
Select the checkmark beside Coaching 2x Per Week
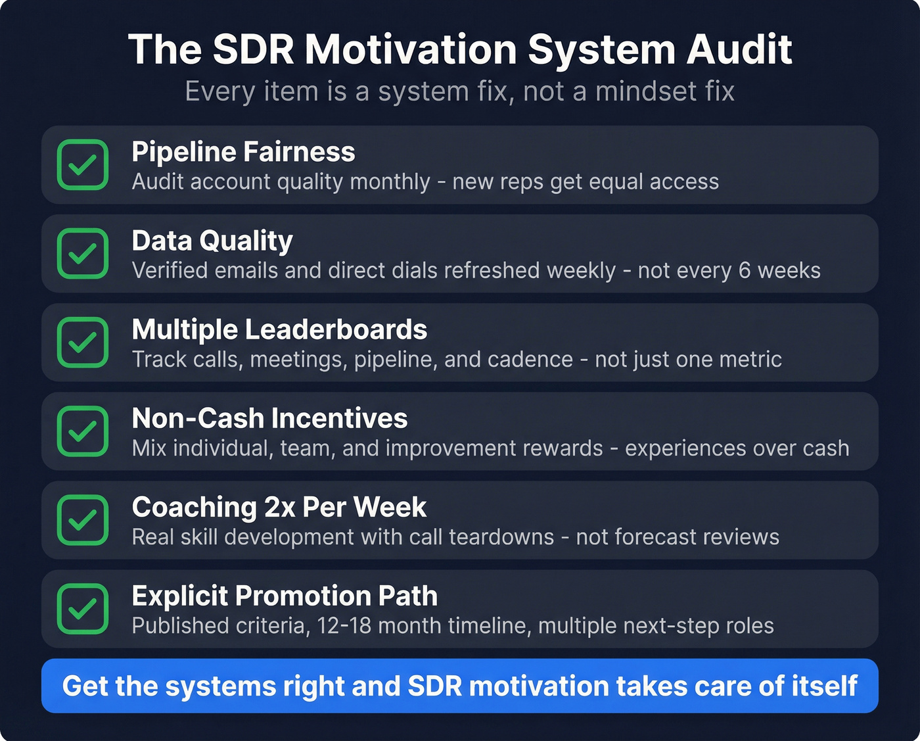point(83,520)
